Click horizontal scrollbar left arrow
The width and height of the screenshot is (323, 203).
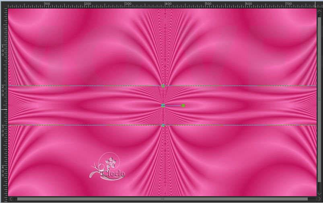click(x=10, y=199)
